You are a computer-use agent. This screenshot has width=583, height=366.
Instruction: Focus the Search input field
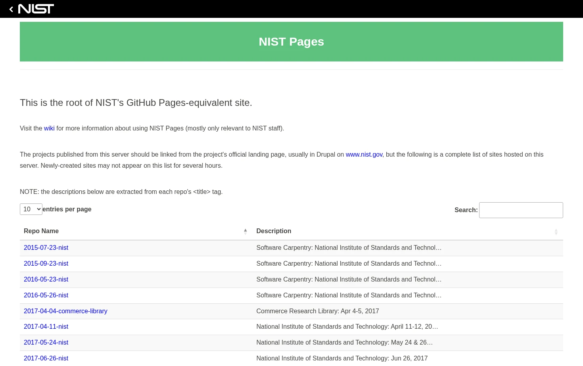coord(521,210)
